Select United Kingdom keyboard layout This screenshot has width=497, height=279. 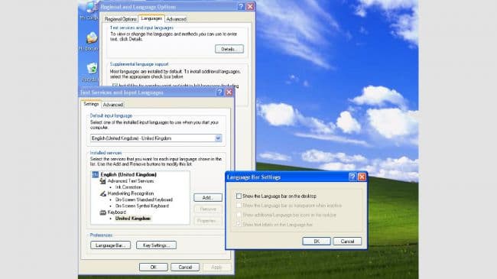133,219
